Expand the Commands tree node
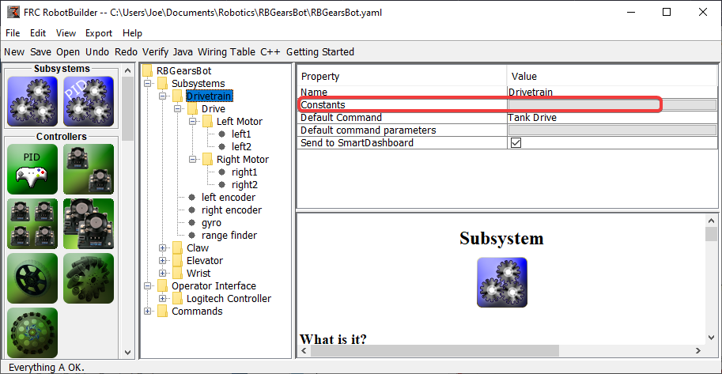 (x=147, y=312)
